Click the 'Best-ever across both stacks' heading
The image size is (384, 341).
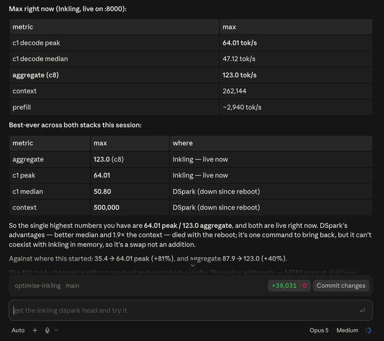(75, 125)
